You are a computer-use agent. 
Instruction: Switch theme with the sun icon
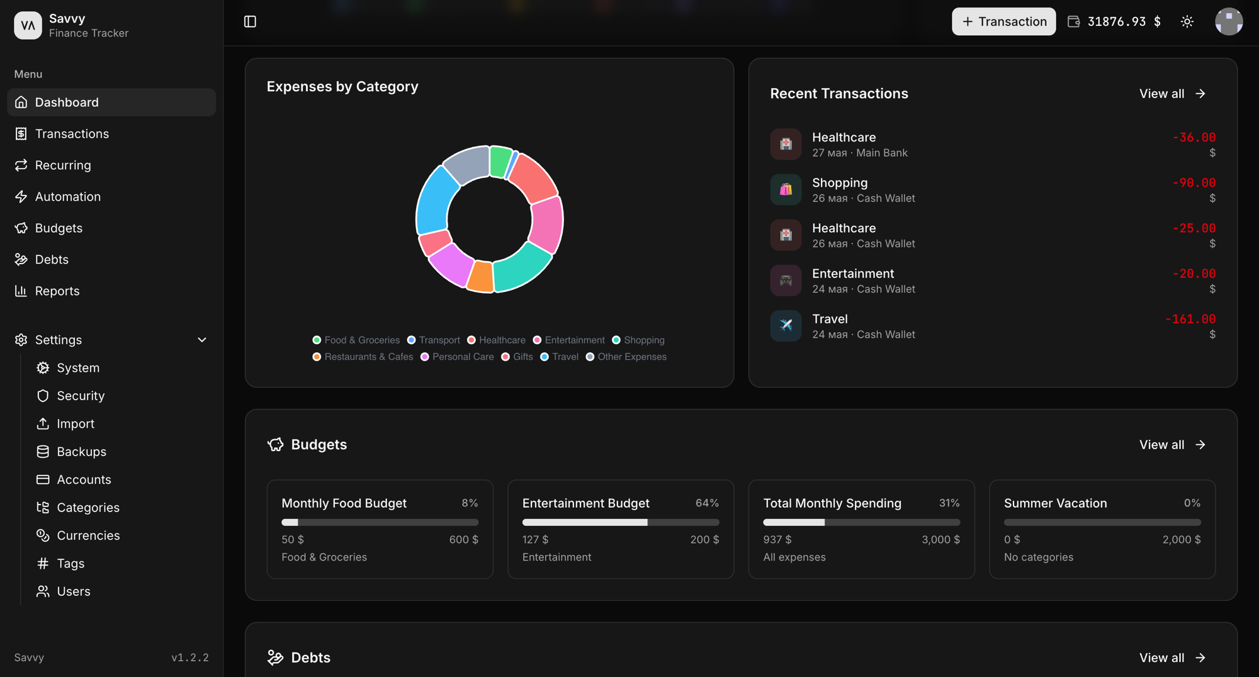point(1187,21)
